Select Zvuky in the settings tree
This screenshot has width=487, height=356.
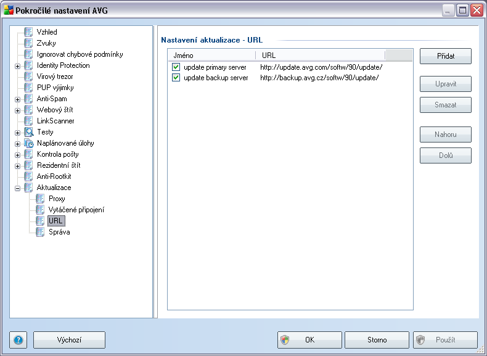[46, 43]
